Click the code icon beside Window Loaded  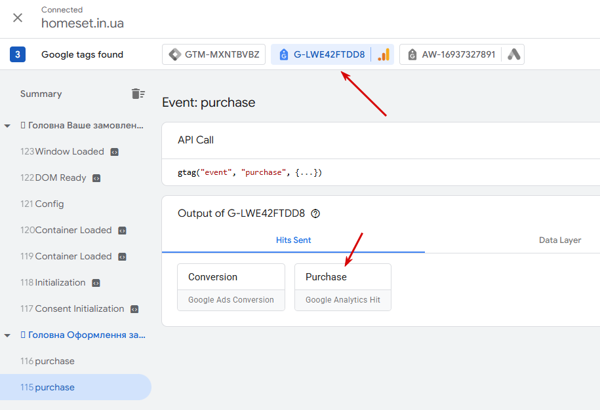(x=114, y=152)
